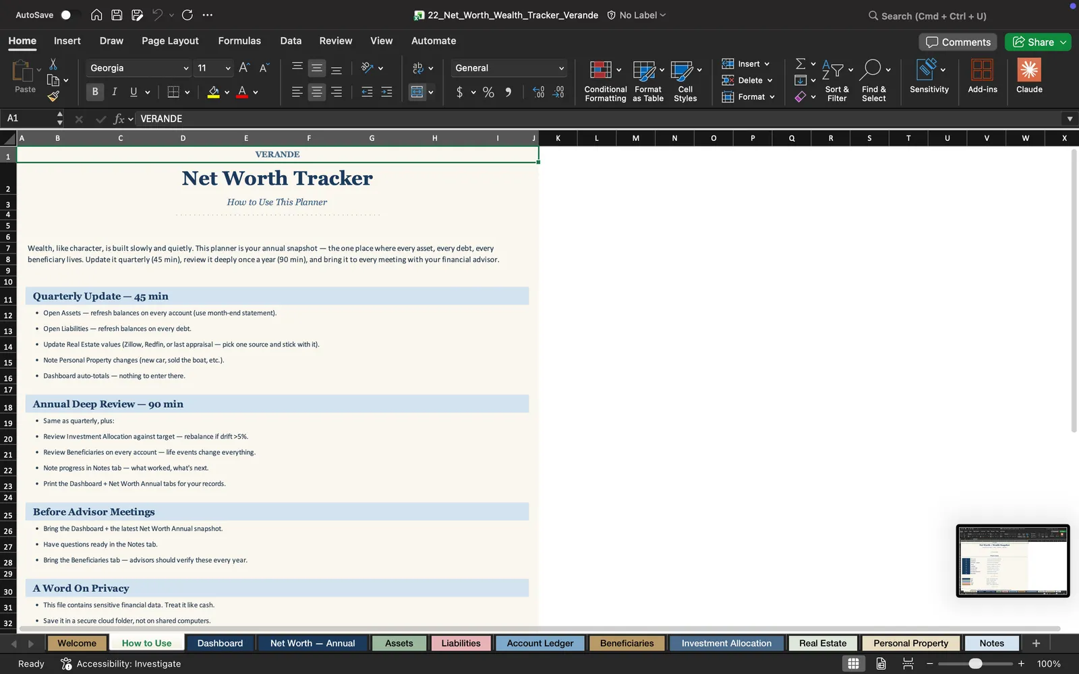The image size is (1079, 674).
Task: Click the Save icon in title bar
Action: click(x=117, y=15)
